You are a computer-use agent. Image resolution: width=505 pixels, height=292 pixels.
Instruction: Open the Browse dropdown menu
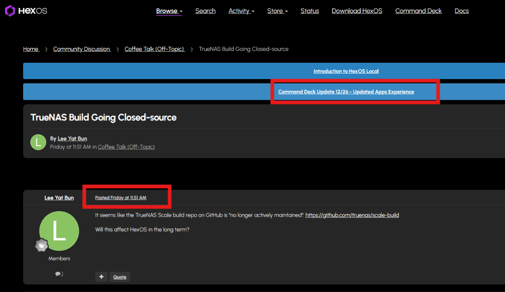click(x=169, y=11)
